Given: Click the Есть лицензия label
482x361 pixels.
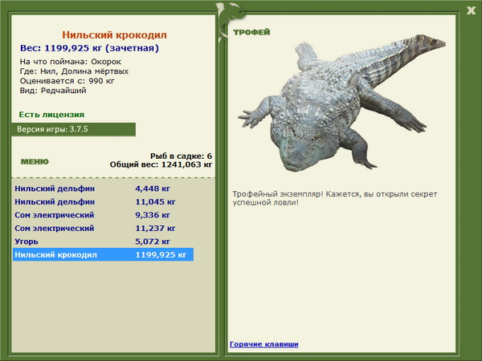Looking at the screenshot, I should [51, 115].
